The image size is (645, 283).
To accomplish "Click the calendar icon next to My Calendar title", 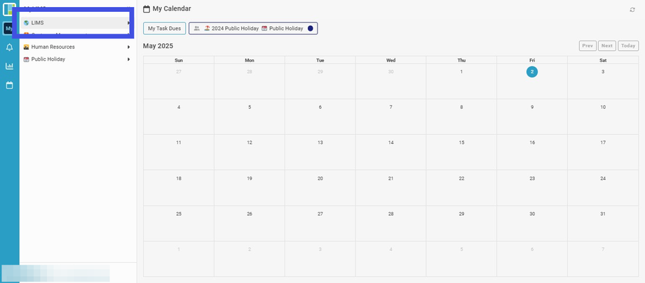I will [147, 9].
